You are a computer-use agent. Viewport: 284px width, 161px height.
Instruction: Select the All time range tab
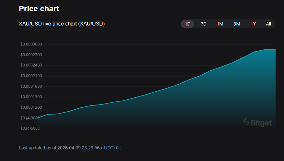point(268,24)
